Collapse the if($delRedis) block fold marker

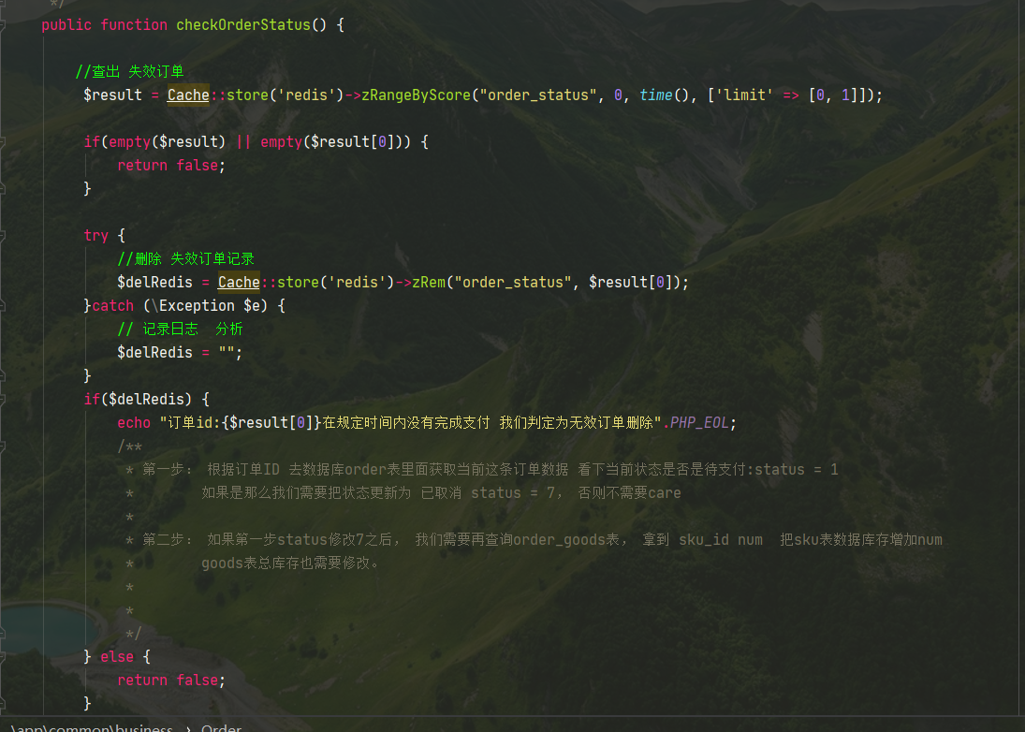click(2, 400)
